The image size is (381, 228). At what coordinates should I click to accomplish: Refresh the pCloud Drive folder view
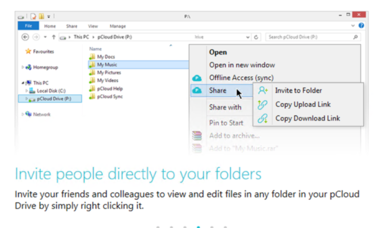[x=256, y=37]
